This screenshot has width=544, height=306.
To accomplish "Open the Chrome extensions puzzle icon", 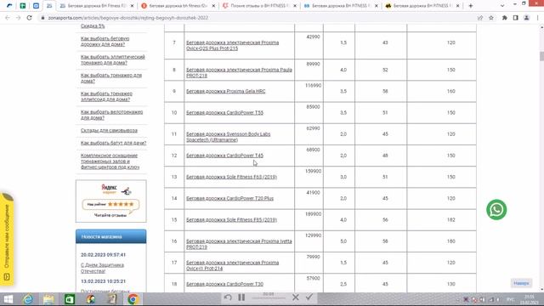I will click(505, 18).
